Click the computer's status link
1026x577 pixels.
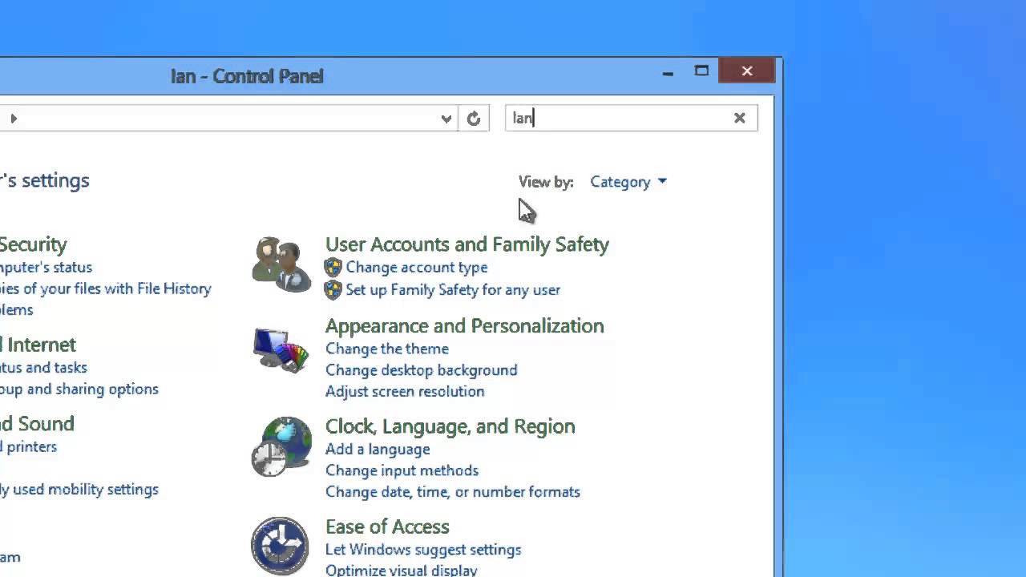(x=46, y=267)
